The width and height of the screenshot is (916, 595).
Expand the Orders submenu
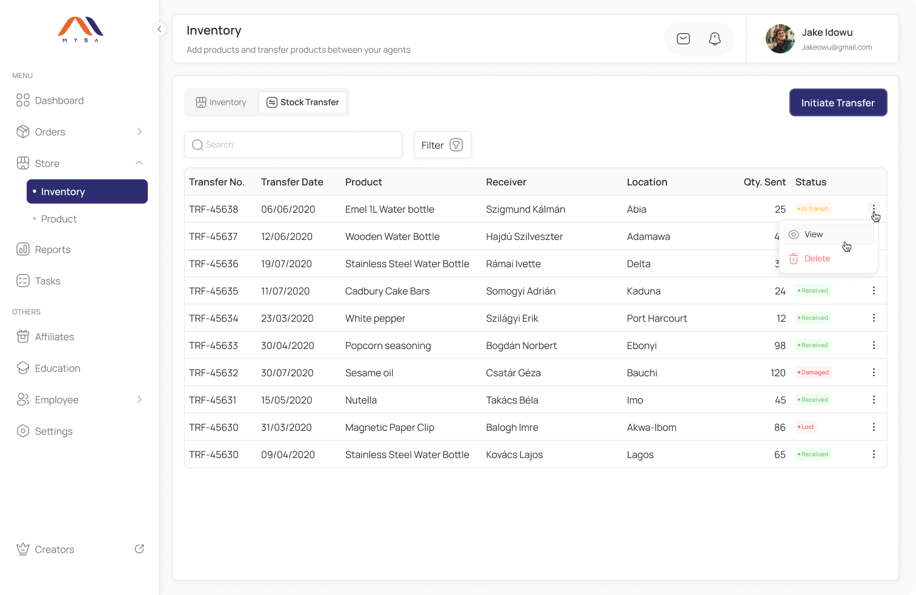[139, 132]
